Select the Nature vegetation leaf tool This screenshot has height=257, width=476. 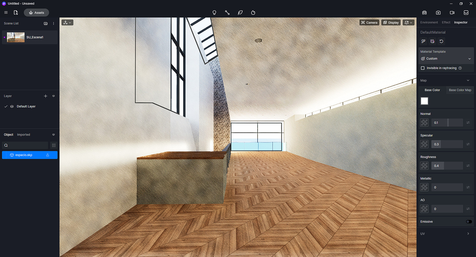[240, 12]
